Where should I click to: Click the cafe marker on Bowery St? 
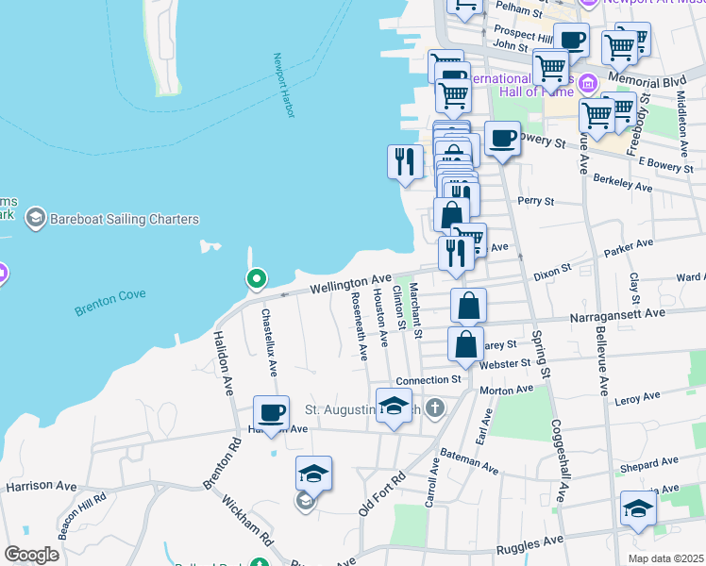(503, 141)
